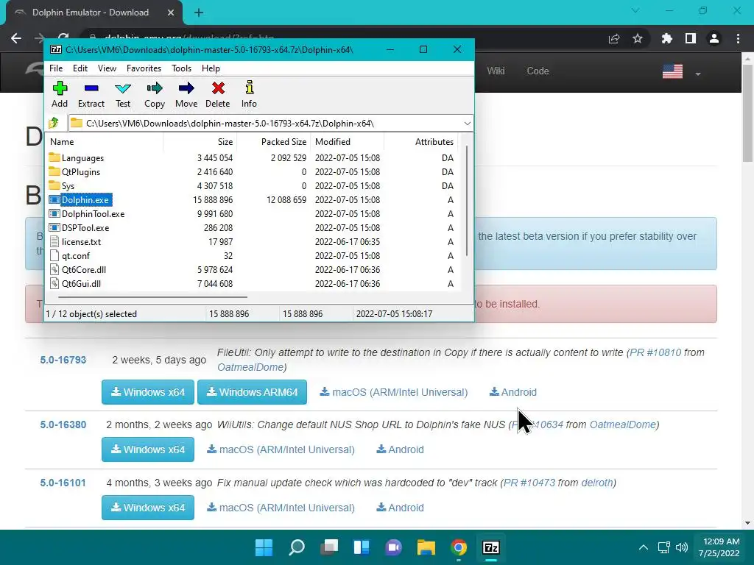Image resolution: width=754 pixels, height=565 pixels.
Task: Click the Add toolbar icon in 7-Zip
Action: 60,94
